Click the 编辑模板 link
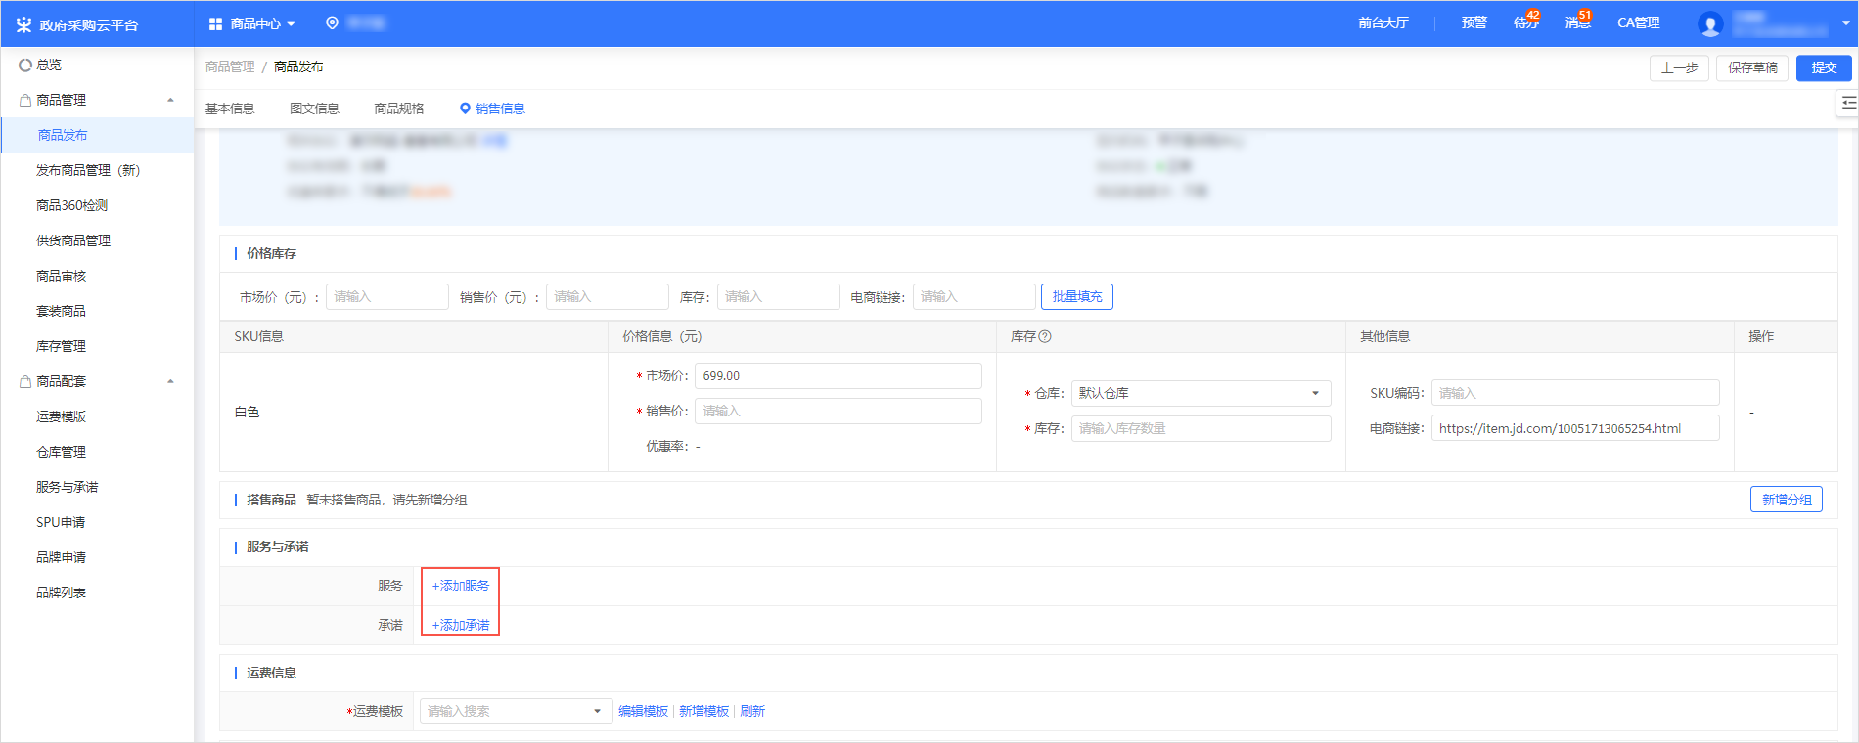 pyautogui.click(x=643, y=711)
